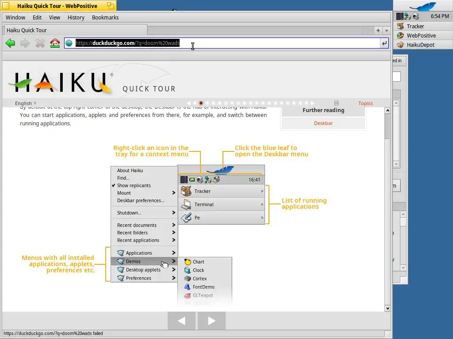Image resolution: width=453 pixels, height=339 pixels.
Task: Click the globe site icon in URL bar
Action: point(69,43)
